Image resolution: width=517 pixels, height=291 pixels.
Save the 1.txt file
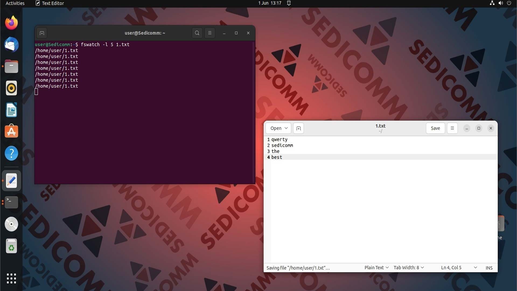(x=435, y=128)
